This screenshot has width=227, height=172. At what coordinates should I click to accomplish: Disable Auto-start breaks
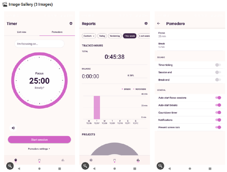pos(218,105)
